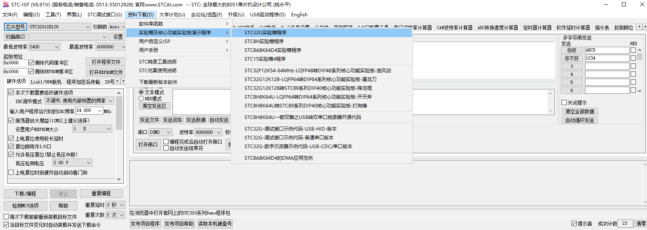
Task: Click the hardware options tab scroll right arrow
Action: click(123, 81)
